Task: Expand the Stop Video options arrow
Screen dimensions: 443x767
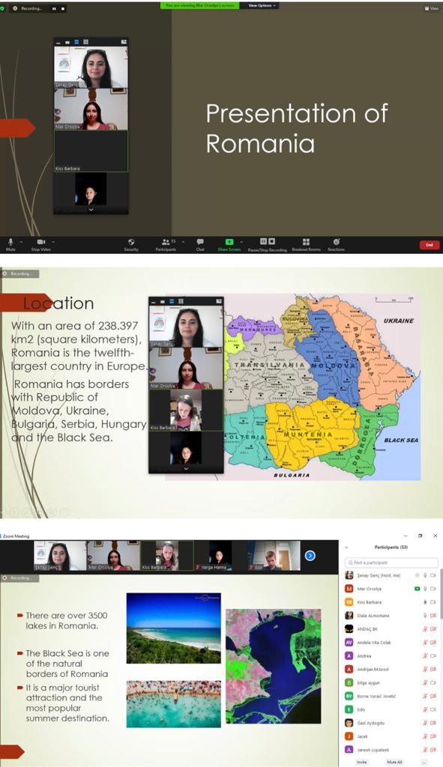Action: [x=53, y=242]
